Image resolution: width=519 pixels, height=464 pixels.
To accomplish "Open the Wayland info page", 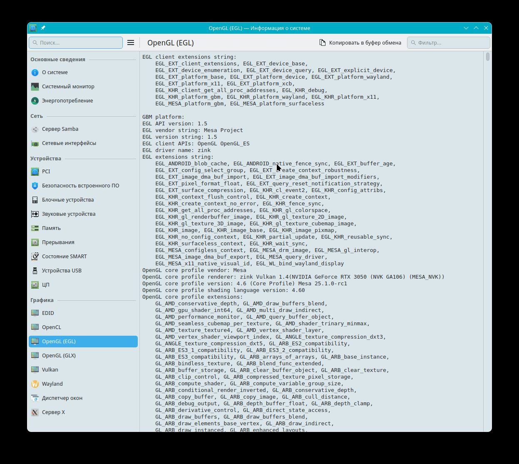I will pyautogui.click(x=83, y=384).
